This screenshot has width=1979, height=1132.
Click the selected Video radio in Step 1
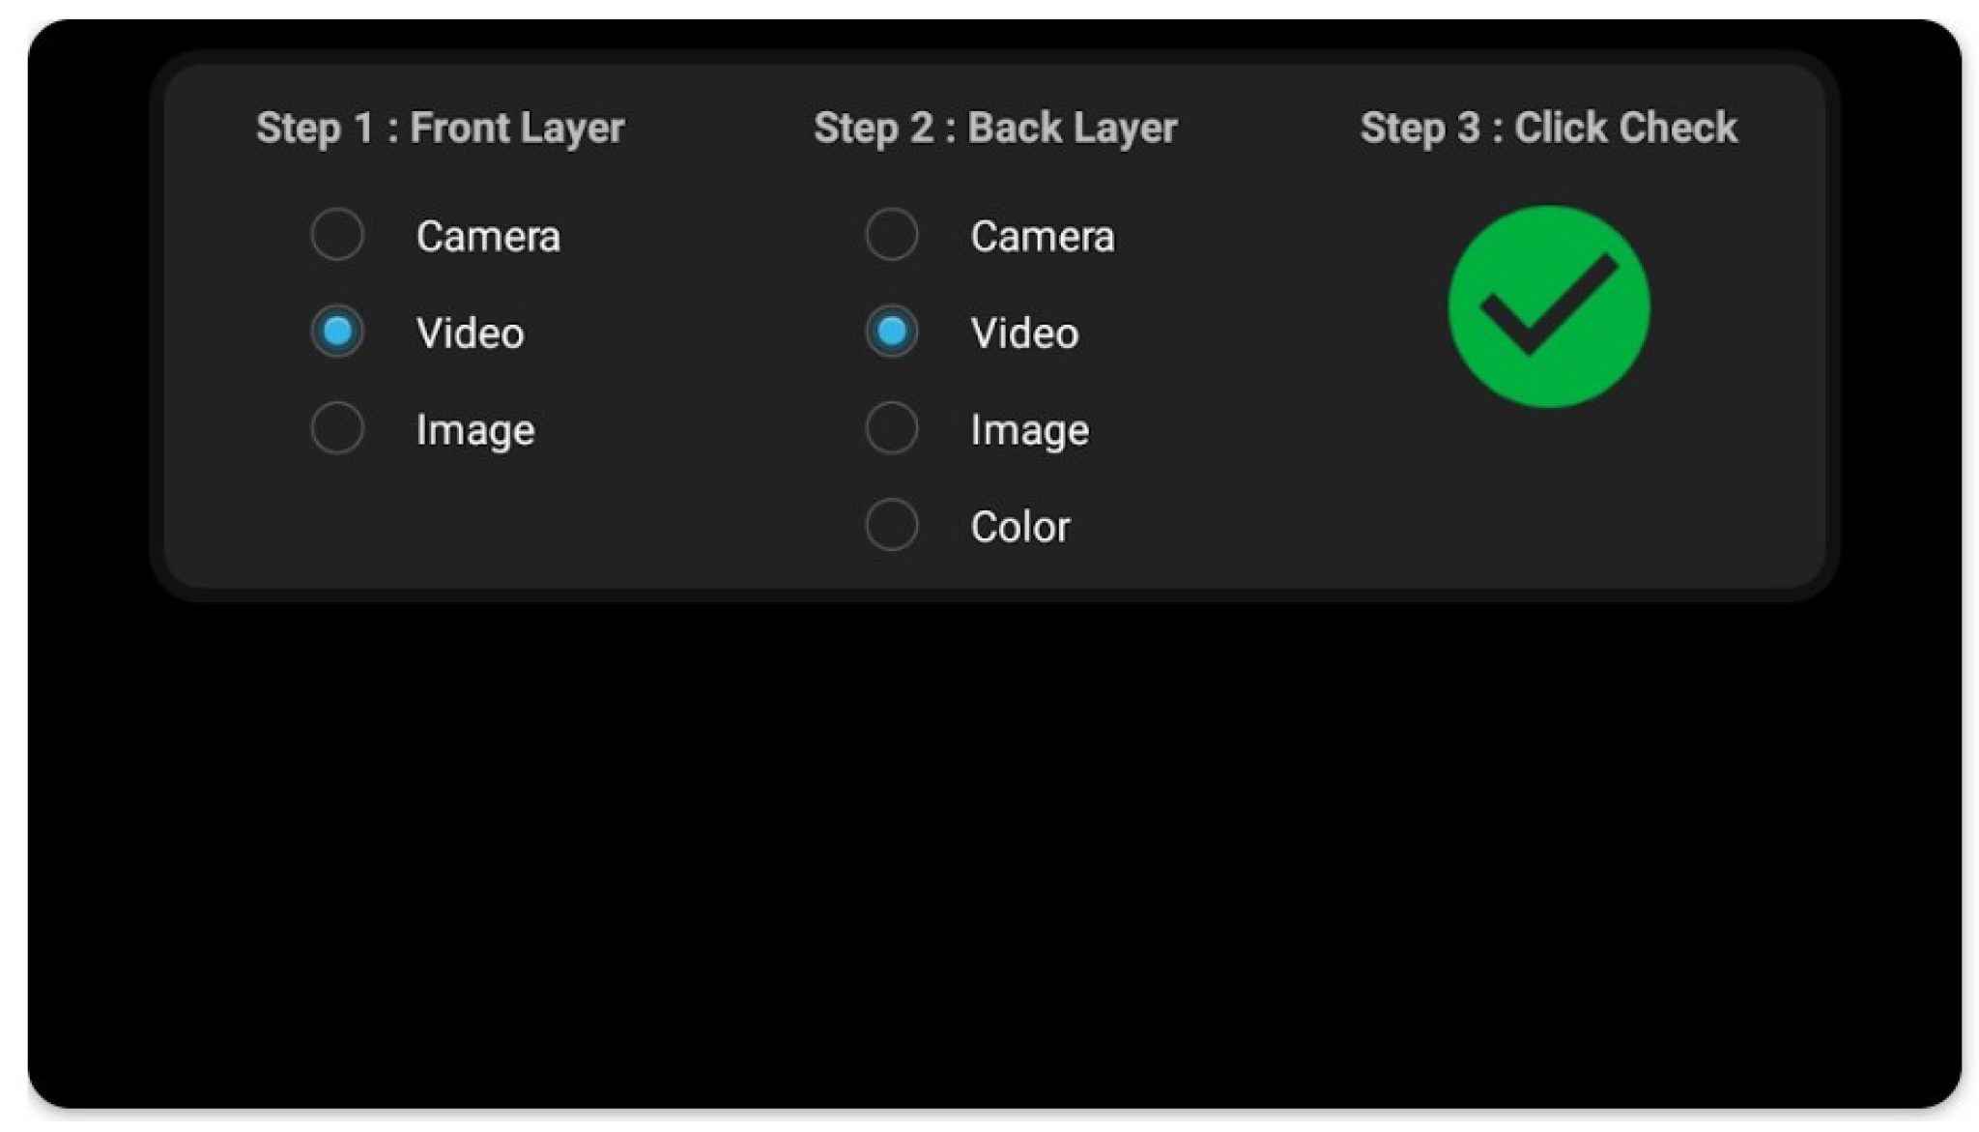337,333
